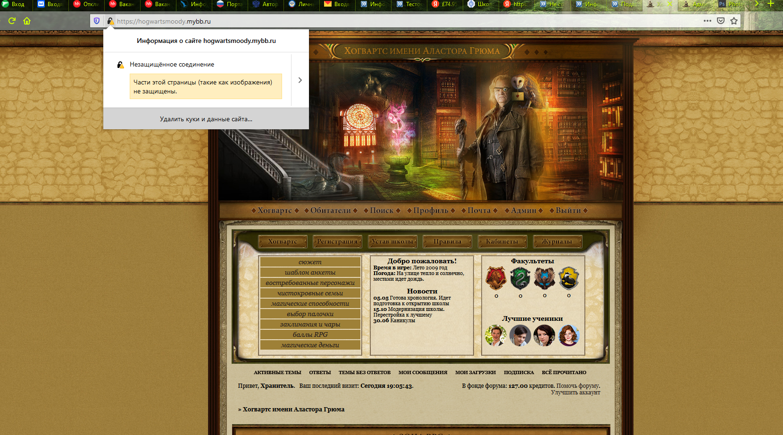Click 'Выйти' to log out
Image resolution: width=783 pixels, height=435 pixels.
pyautogui.click(x=568, y=210)
